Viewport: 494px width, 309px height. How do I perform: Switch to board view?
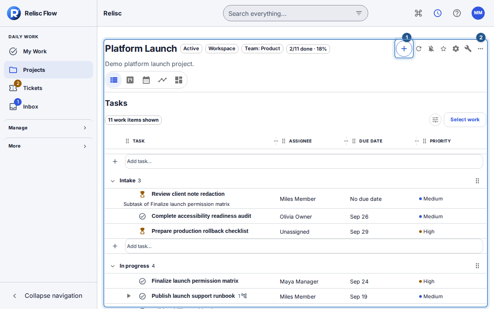pos(130,80)
